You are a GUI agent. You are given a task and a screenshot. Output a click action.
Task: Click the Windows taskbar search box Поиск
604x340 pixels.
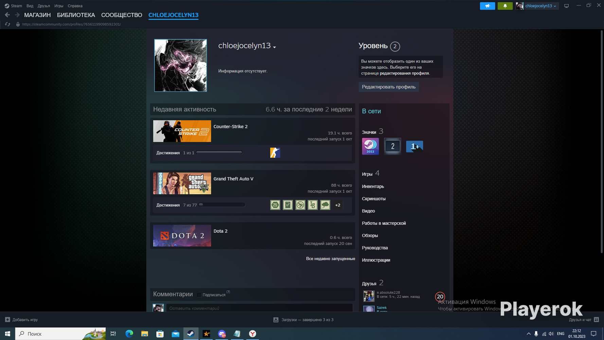pos(60,334)
